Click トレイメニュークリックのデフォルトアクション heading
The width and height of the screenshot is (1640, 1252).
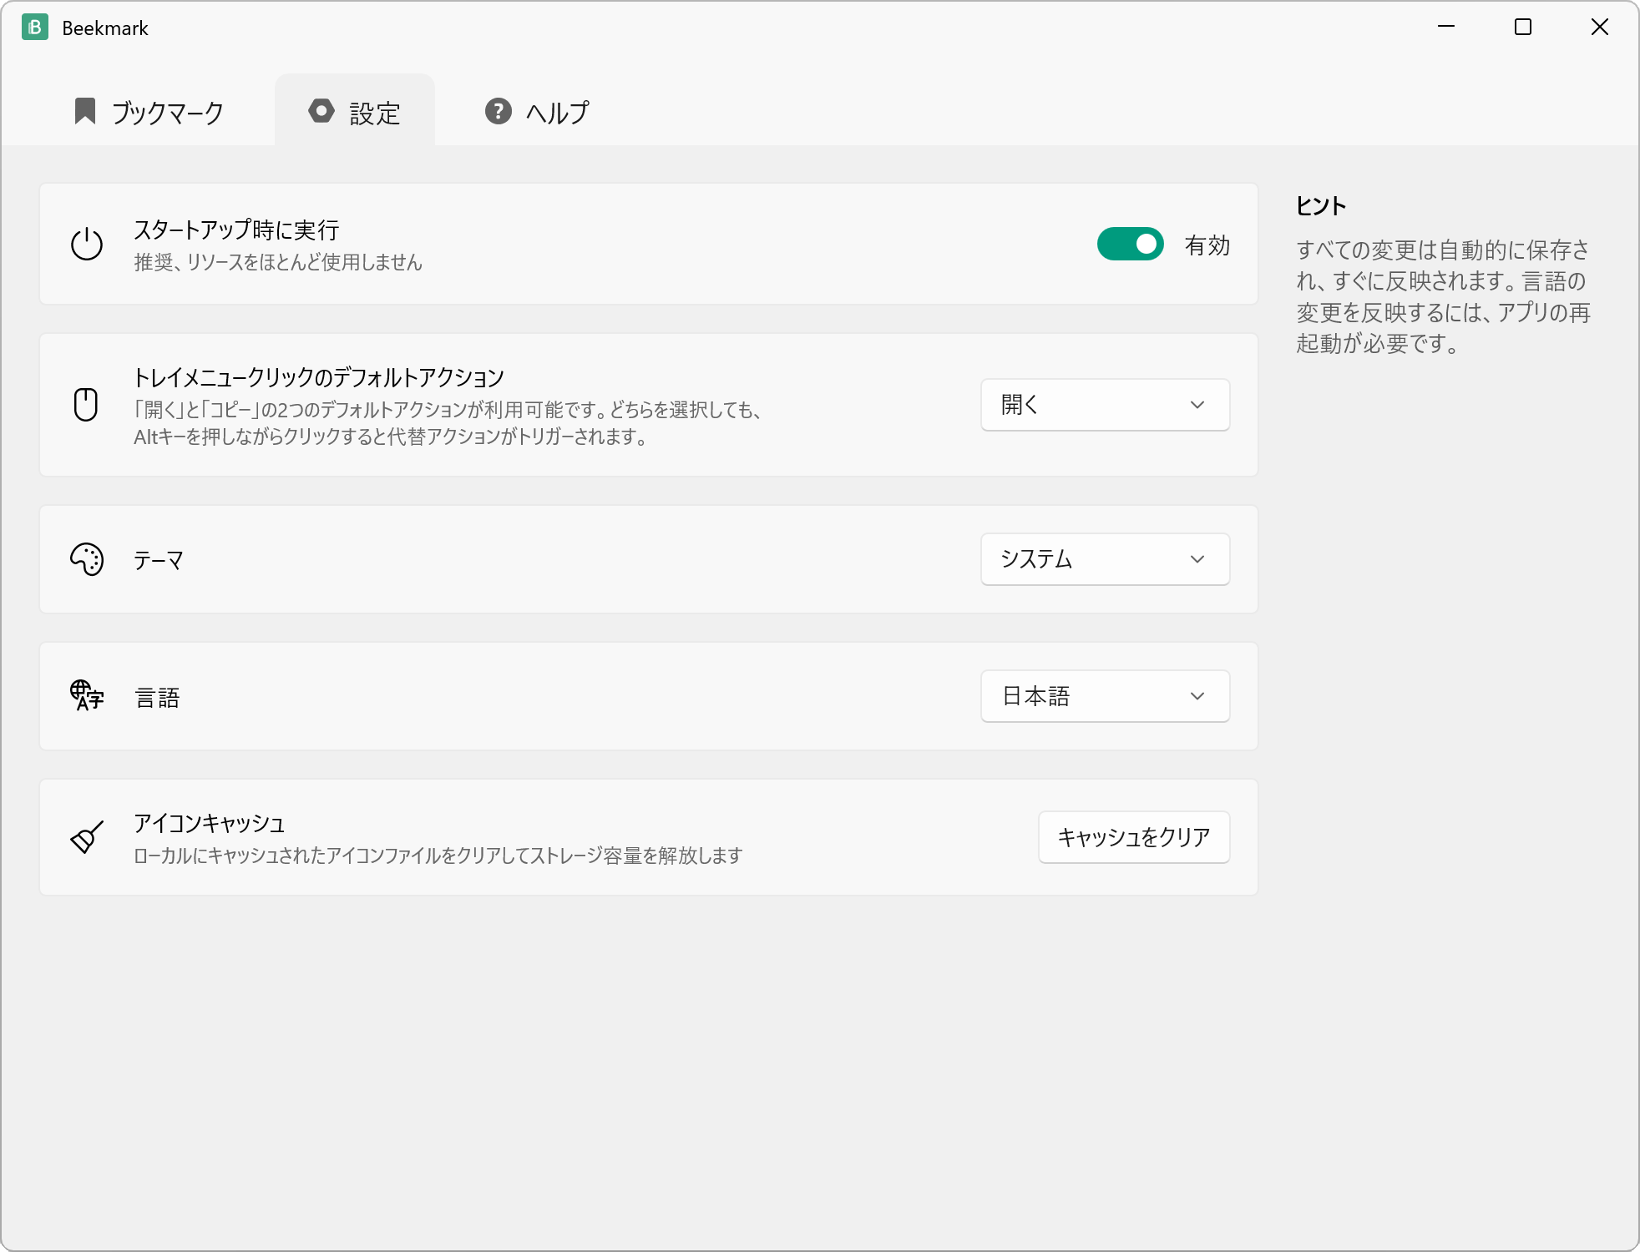pos(319,377)
